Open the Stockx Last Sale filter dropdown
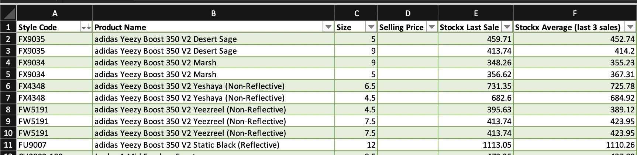The width and height of the screenshot is (637, 155). [507, 27]
